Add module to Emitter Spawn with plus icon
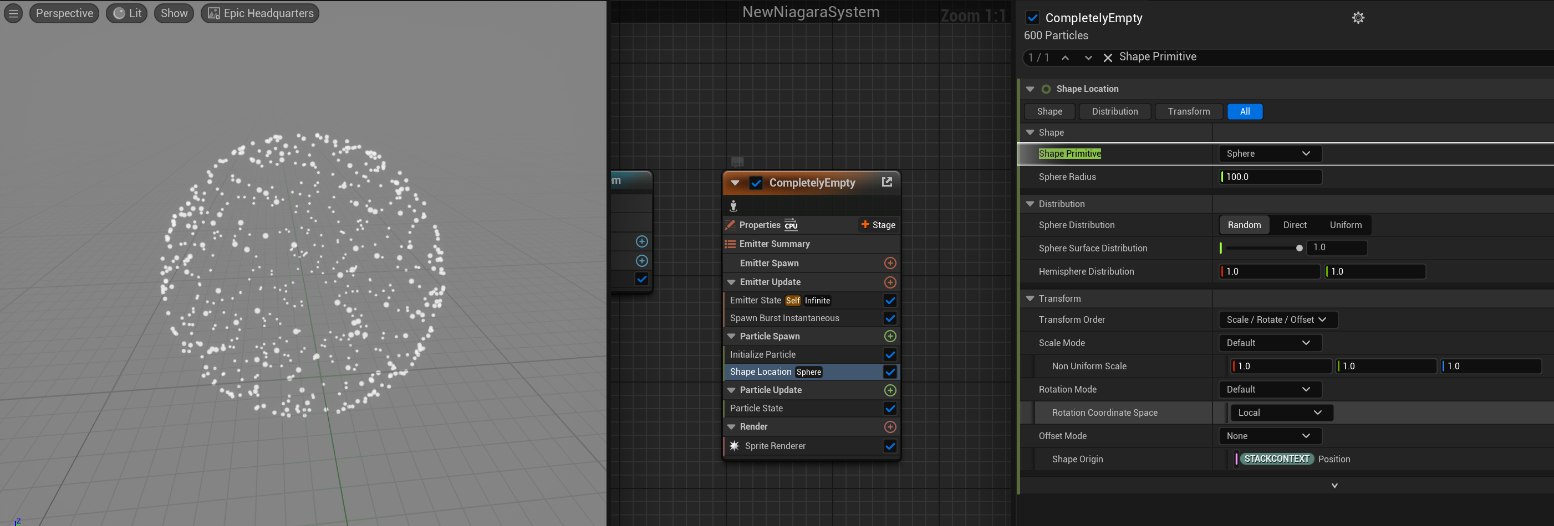Screen dimensions: 1554x526 [x=890, y=264]
